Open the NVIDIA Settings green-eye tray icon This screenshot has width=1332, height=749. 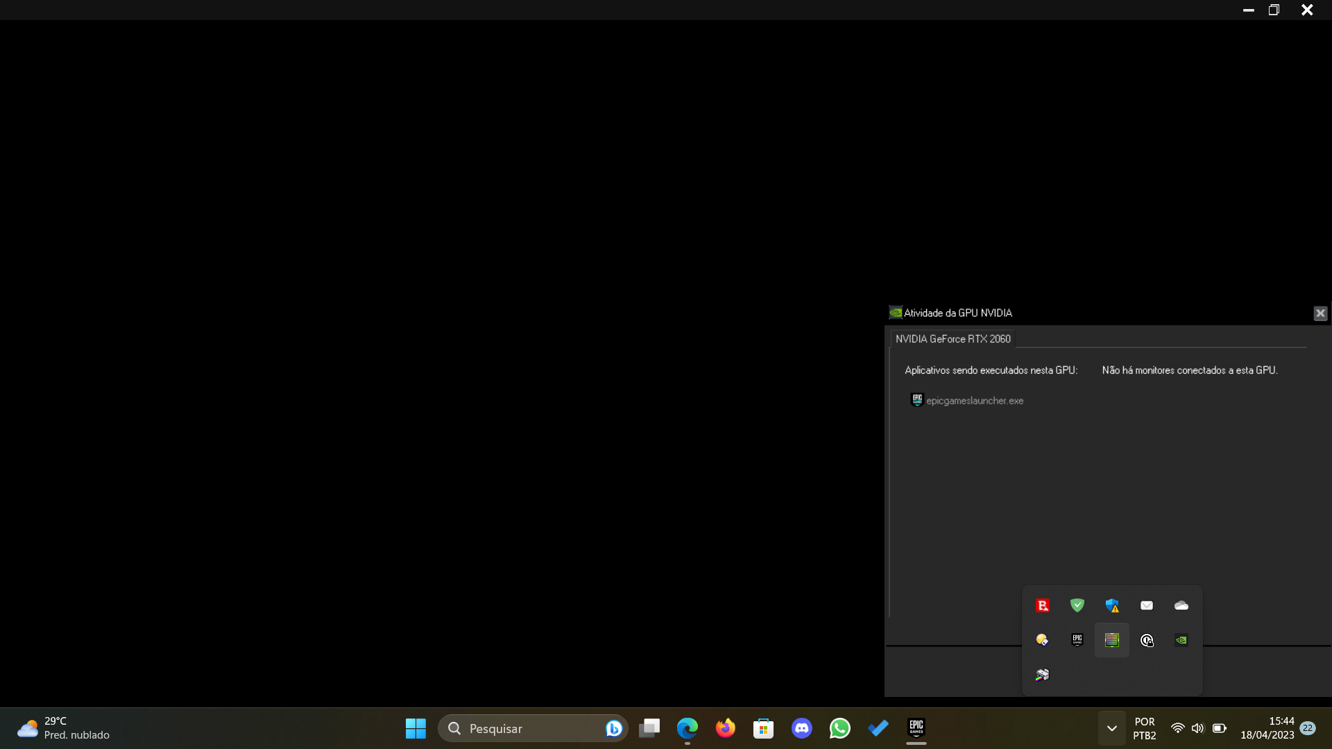point(1181,640)
